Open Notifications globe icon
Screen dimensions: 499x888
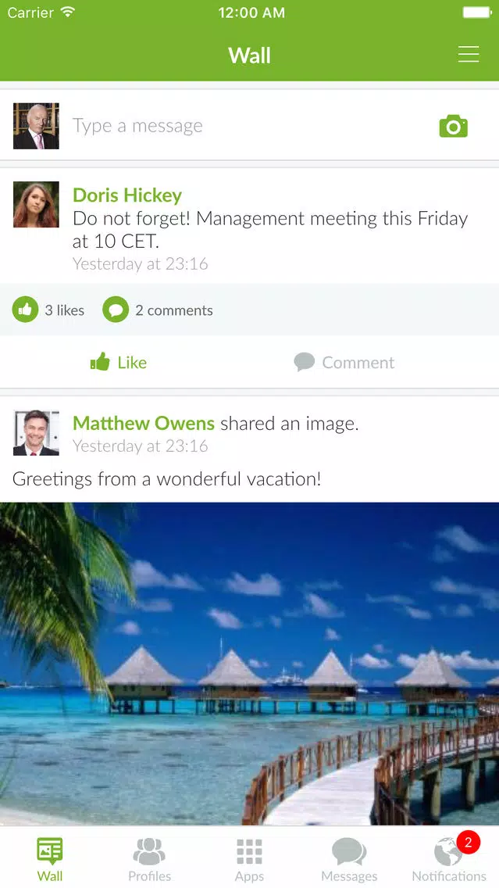pos(448,853)
